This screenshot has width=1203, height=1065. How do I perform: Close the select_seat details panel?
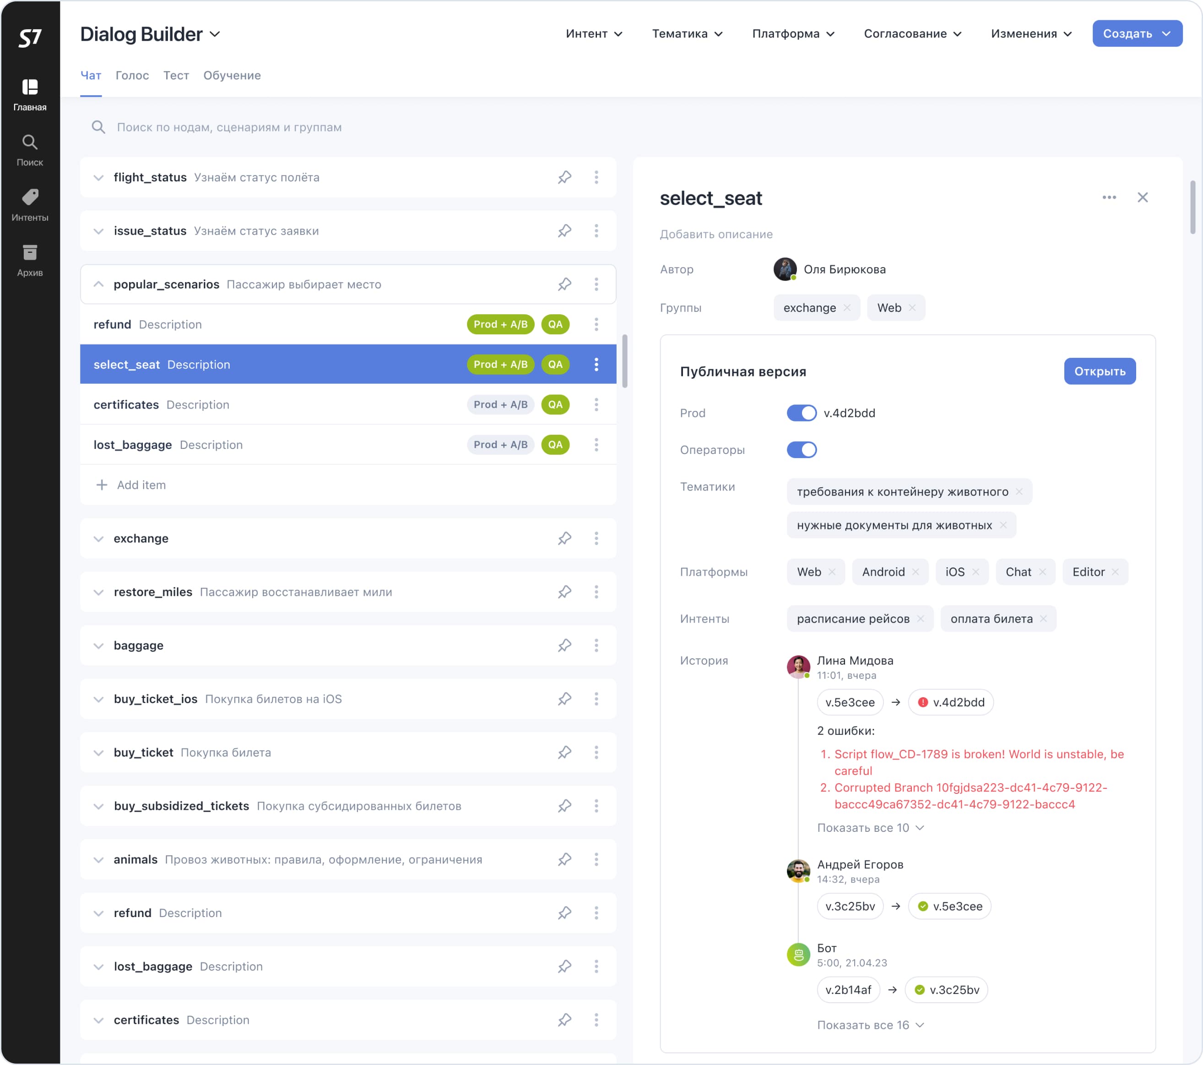1143,197
